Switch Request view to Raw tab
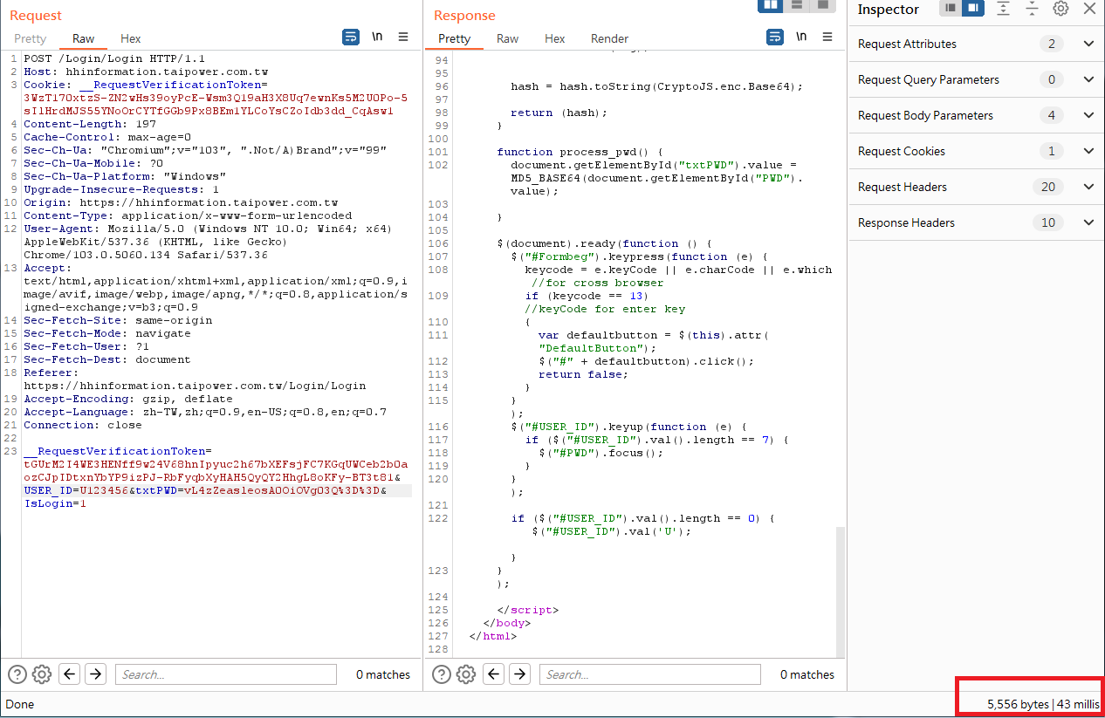The image size is (1105, 718). coord(84,38)
